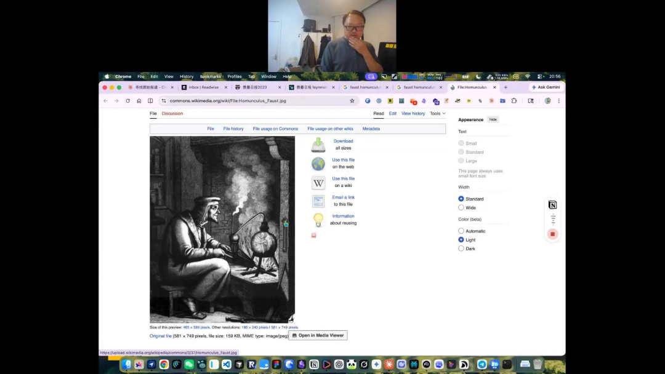
Task: Open Visual Studio Code from the Dock
Action: click(x=227, y=364)
